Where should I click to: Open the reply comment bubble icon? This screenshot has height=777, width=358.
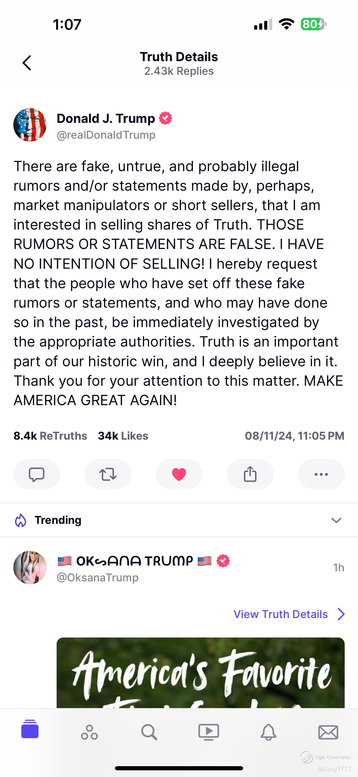[x=36, y=474]
